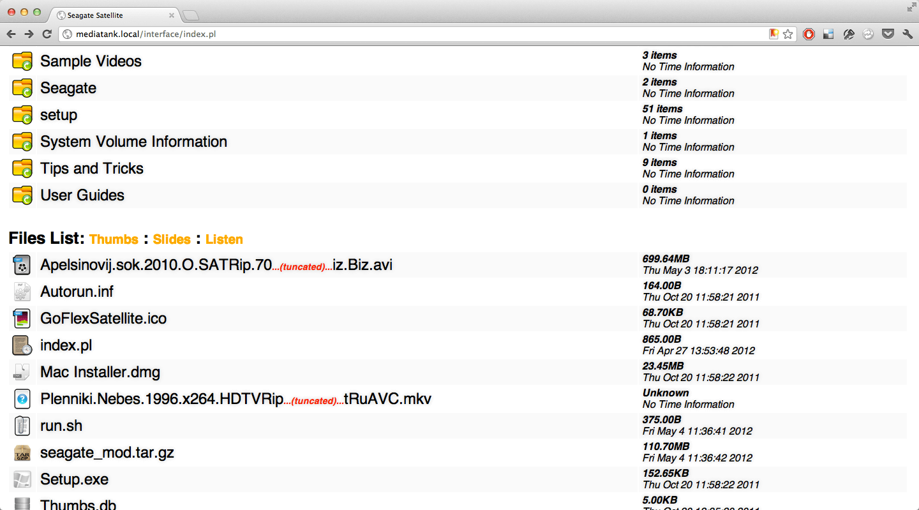Viewport: 919px width, 510px height.
Task: Click the seagate_mod.tar.gz archive icon
Action: (x=22, y=453)
